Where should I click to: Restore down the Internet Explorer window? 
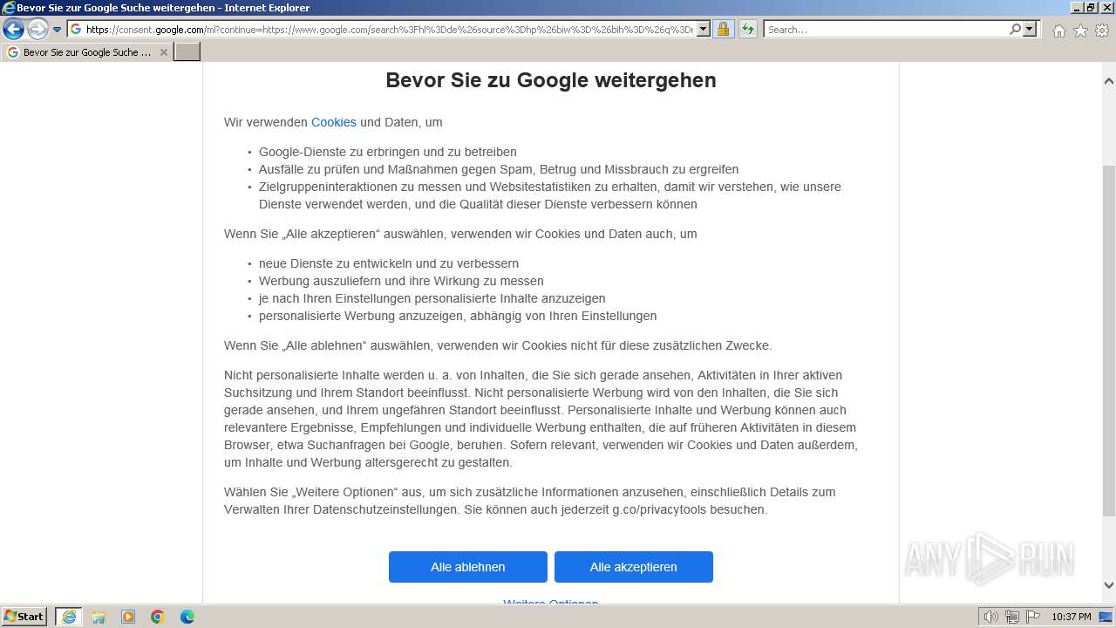coord(1092,8)
